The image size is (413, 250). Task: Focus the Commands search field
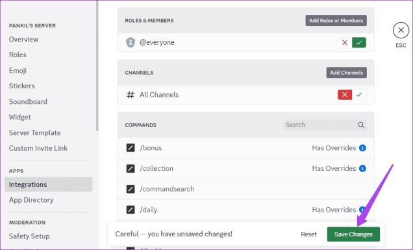[x=325, y=125]
